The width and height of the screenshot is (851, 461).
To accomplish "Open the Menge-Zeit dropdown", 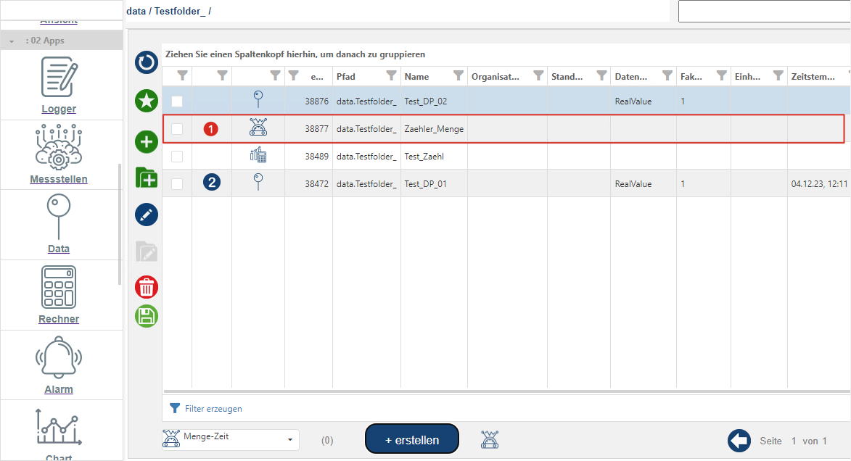I will coord(230,439).
